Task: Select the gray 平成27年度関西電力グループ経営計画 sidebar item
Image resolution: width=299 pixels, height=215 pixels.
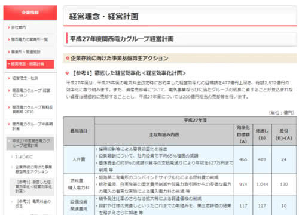Action: pos(30,143)
